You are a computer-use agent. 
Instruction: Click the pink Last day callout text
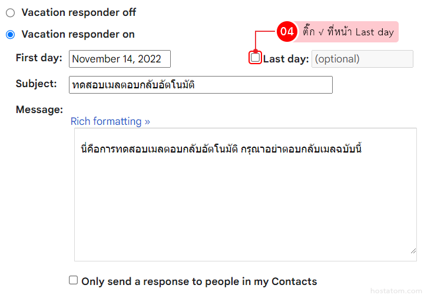tap(347, 32)
